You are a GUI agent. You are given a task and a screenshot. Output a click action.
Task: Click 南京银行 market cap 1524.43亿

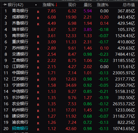click(125, 36)
